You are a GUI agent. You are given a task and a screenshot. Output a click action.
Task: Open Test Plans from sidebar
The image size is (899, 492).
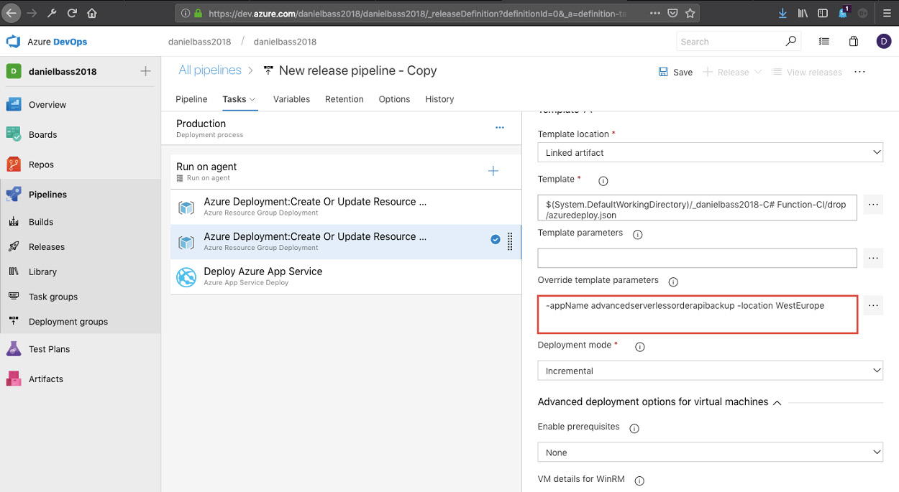[49, 350]
